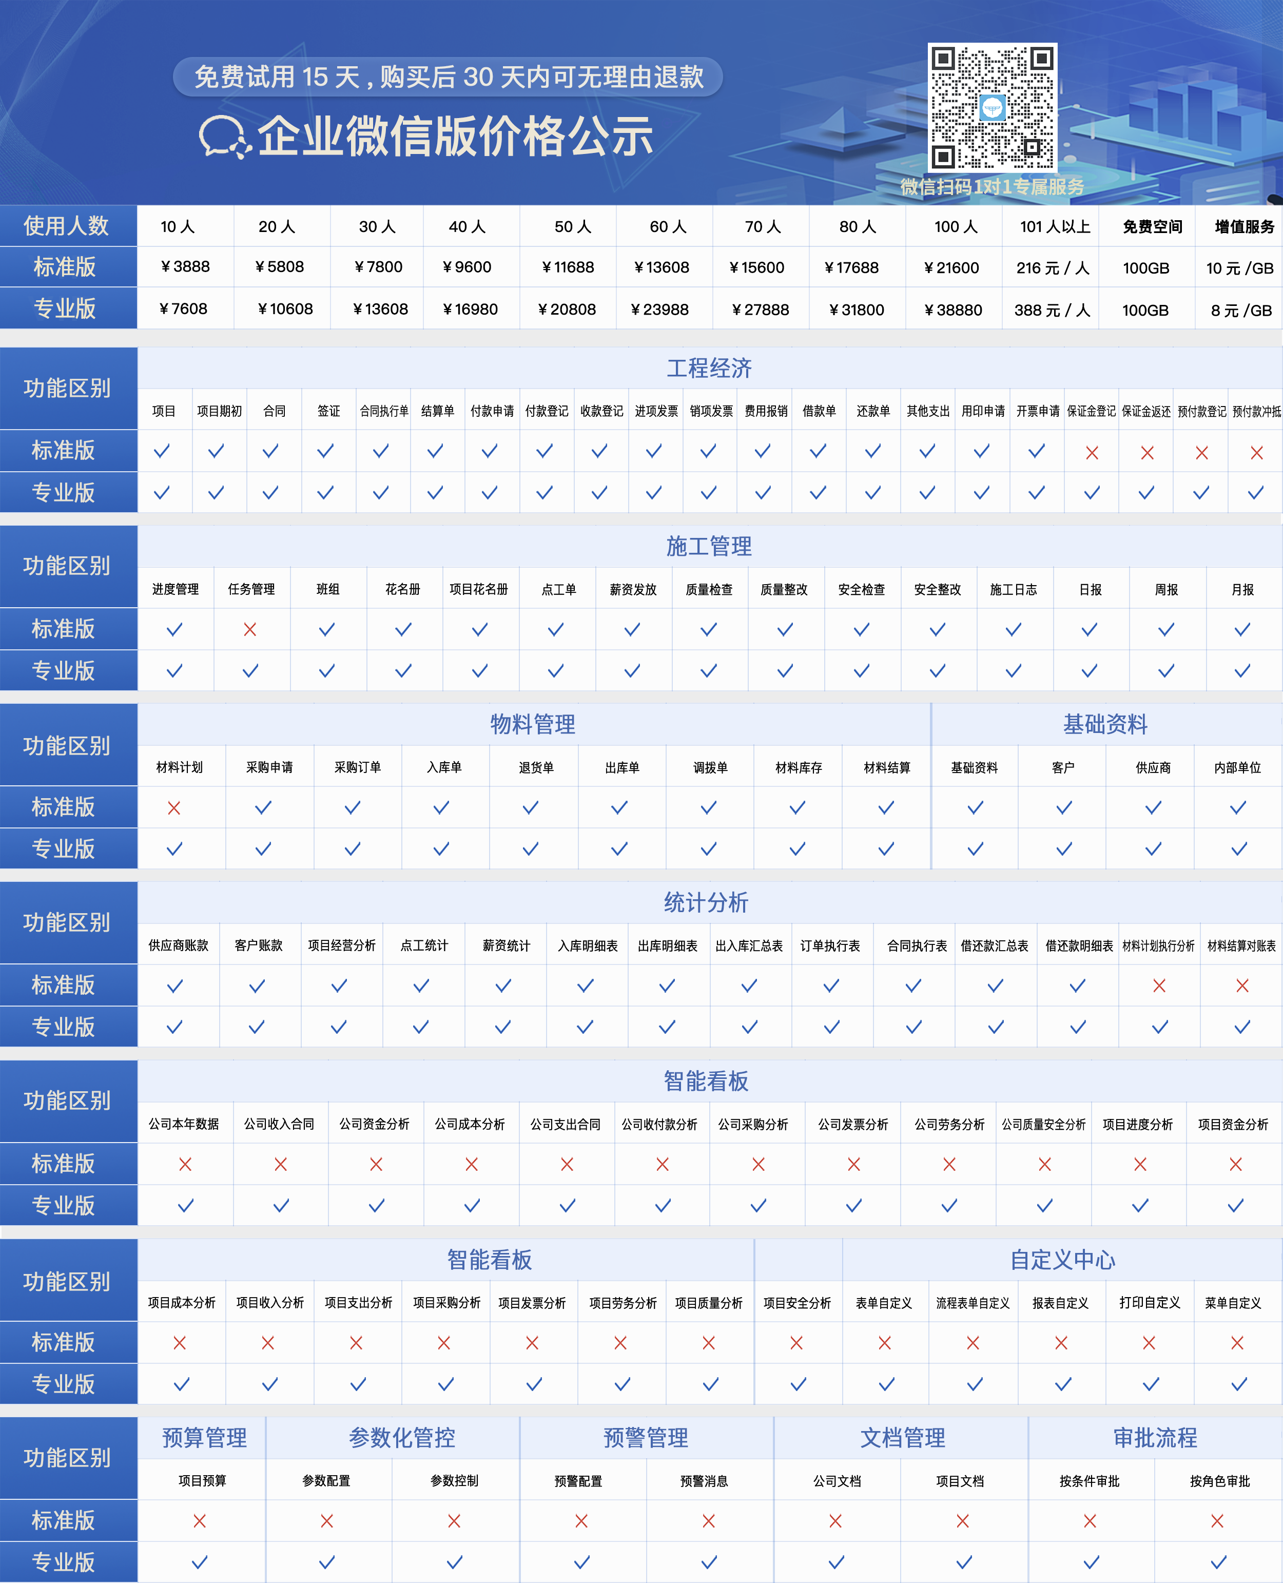Click the WeChat Work chat bubble logo
This screenshot has height=1583, width=1283.
point(225,137)
